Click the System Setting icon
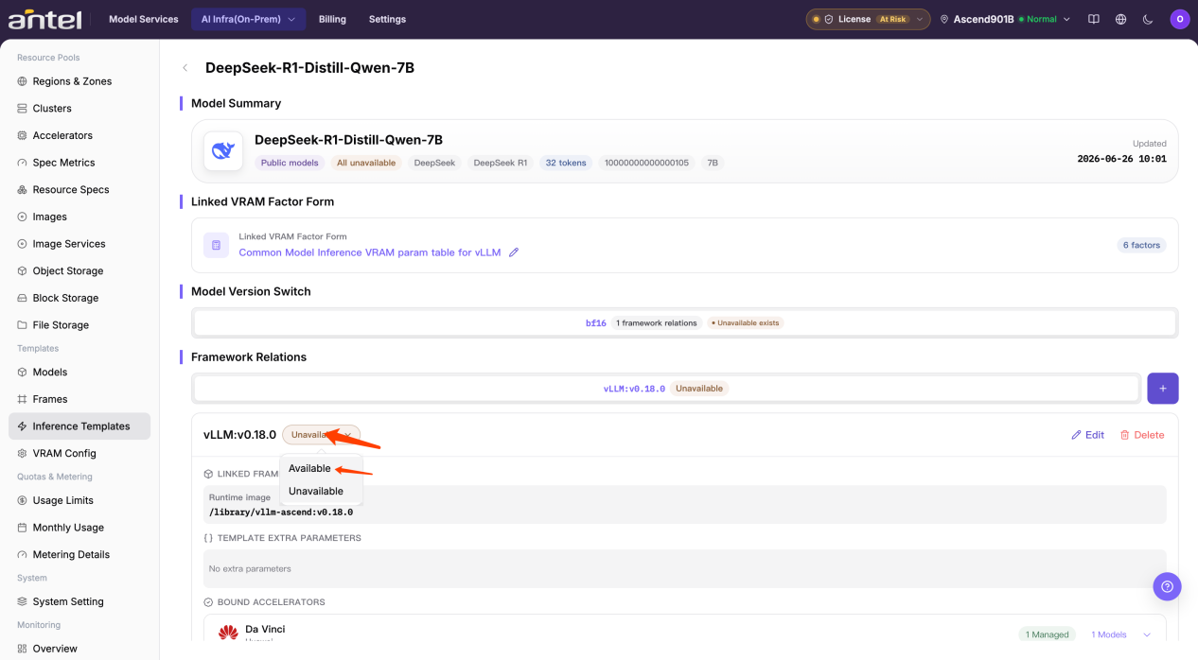 (x=23, y=601)
